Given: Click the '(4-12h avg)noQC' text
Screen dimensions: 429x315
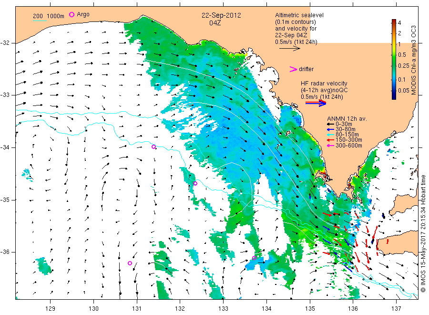Looking at the screenshot, I should pyautogui.click(x=325, y=90).
